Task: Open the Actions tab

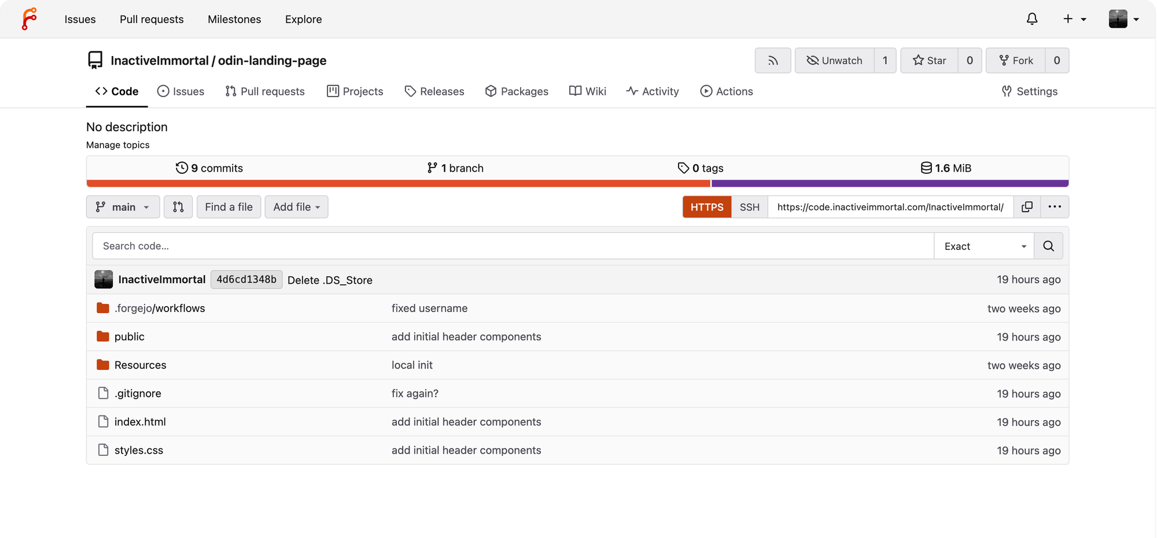Action: [727, 91]
